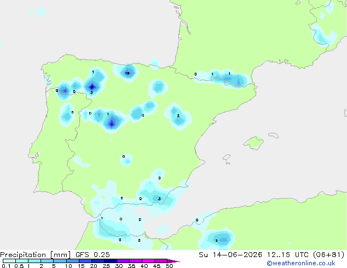Select the 0.1–0.5 mm legend color swatch
The height and width of the screenshot is (268, 347).
coord(9,261)
